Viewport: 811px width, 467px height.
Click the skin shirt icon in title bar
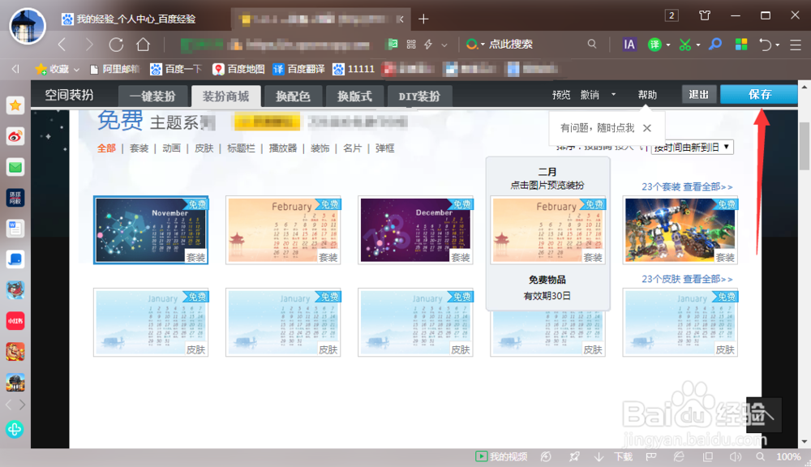(x=705, y=15)
